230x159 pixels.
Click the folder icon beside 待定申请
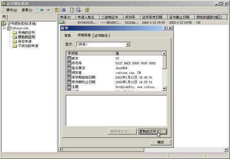click(x=15, y=41)
